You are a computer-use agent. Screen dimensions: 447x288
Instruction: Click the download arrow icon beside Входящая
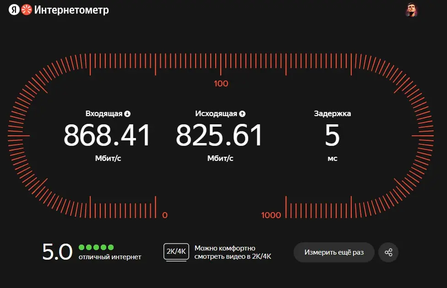pyautogui.click(x=127, y=114)
